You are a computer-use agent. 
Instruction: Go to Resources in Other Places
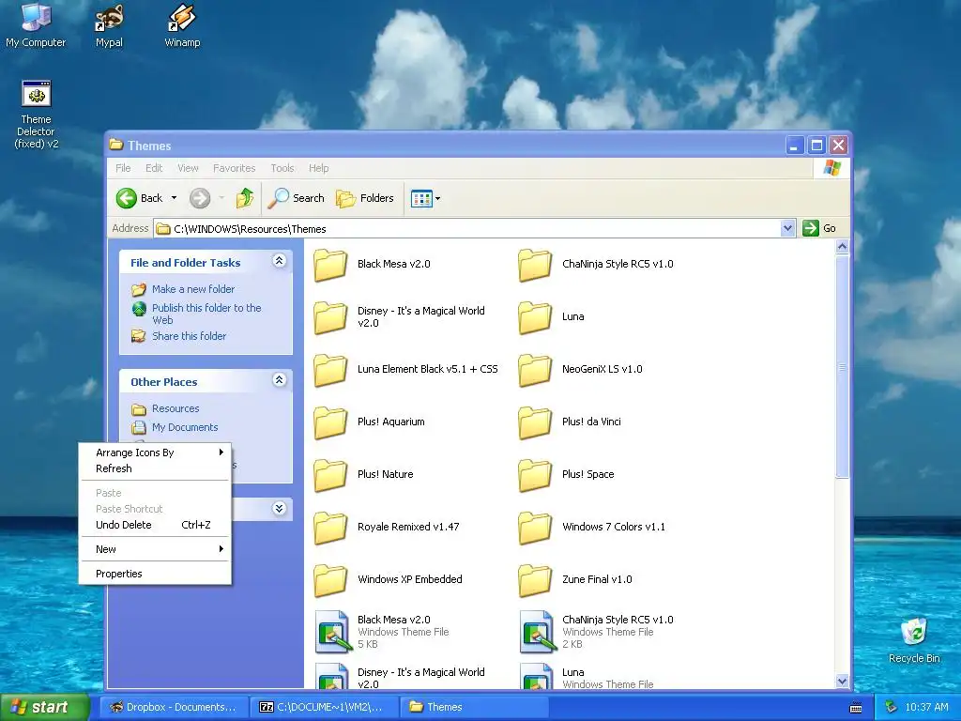click(175, 408)
